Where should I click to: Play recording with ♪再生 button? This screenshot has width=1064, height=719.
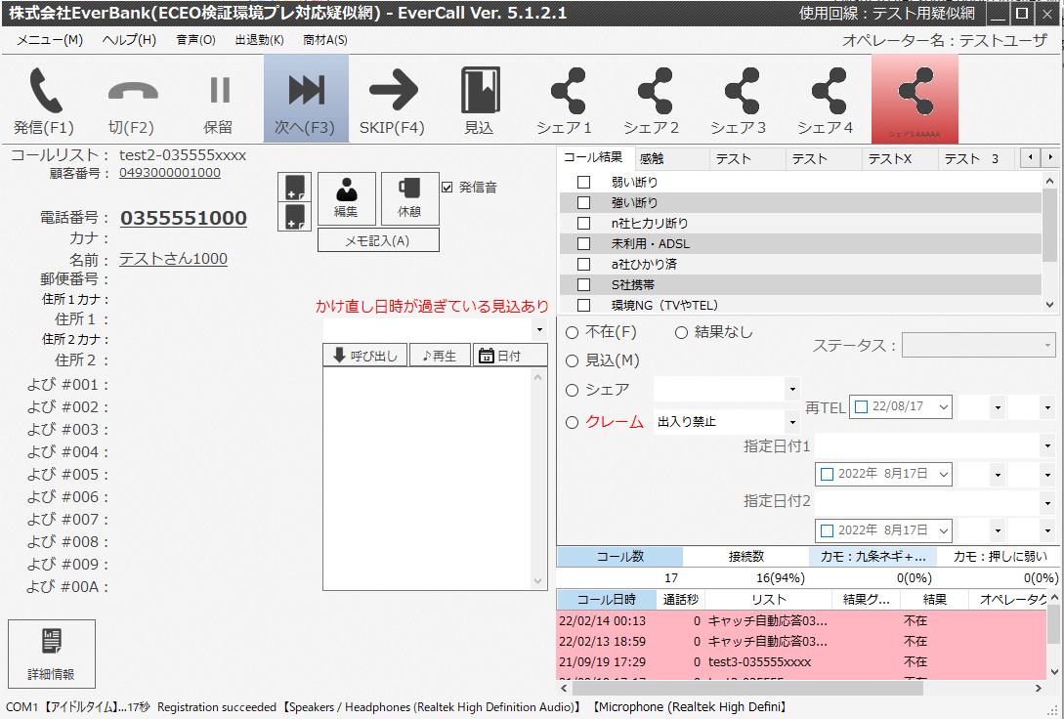tap(440, 356)
